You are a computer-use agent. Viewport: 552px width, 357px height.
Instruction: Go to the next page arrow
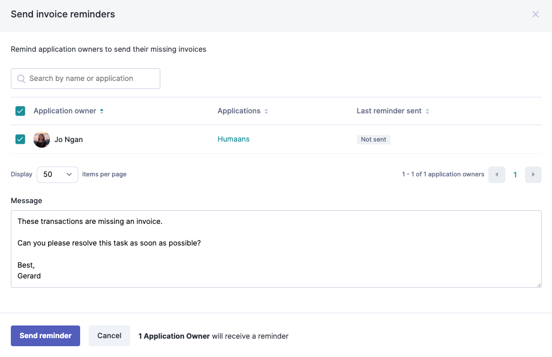click(x=533, y=175)
